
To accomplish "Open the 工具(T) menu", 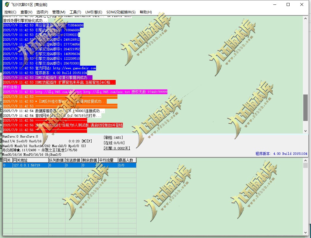I will coord(75,12).
